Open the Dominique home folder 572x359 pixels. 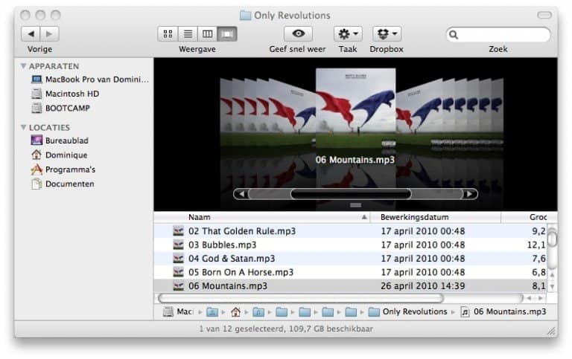59,155
